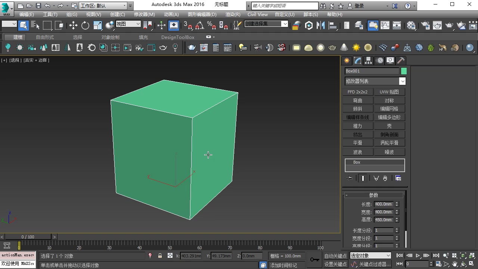
Task: Click the Box001 object color swatch
Action: [404, 71]
